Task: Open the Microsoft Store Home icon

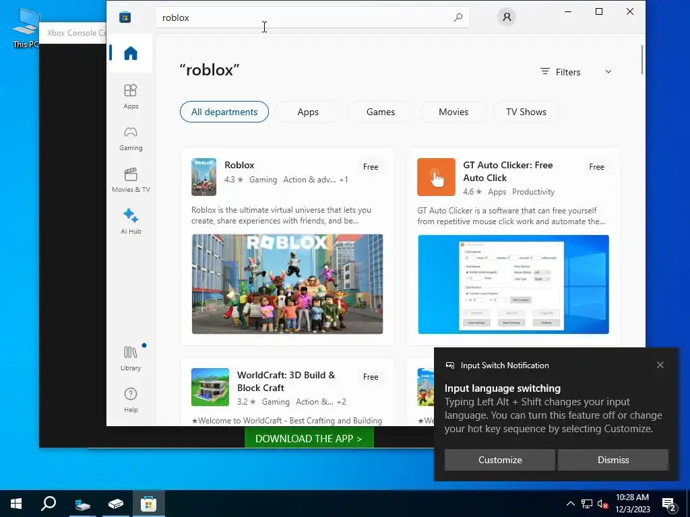Action: click(x=131, y=53)
